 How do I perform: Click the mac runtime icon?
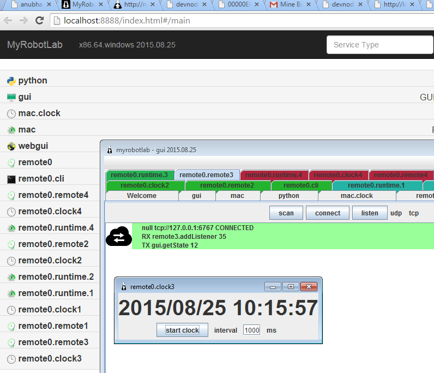pyautogui.click(x=11, y=130)
